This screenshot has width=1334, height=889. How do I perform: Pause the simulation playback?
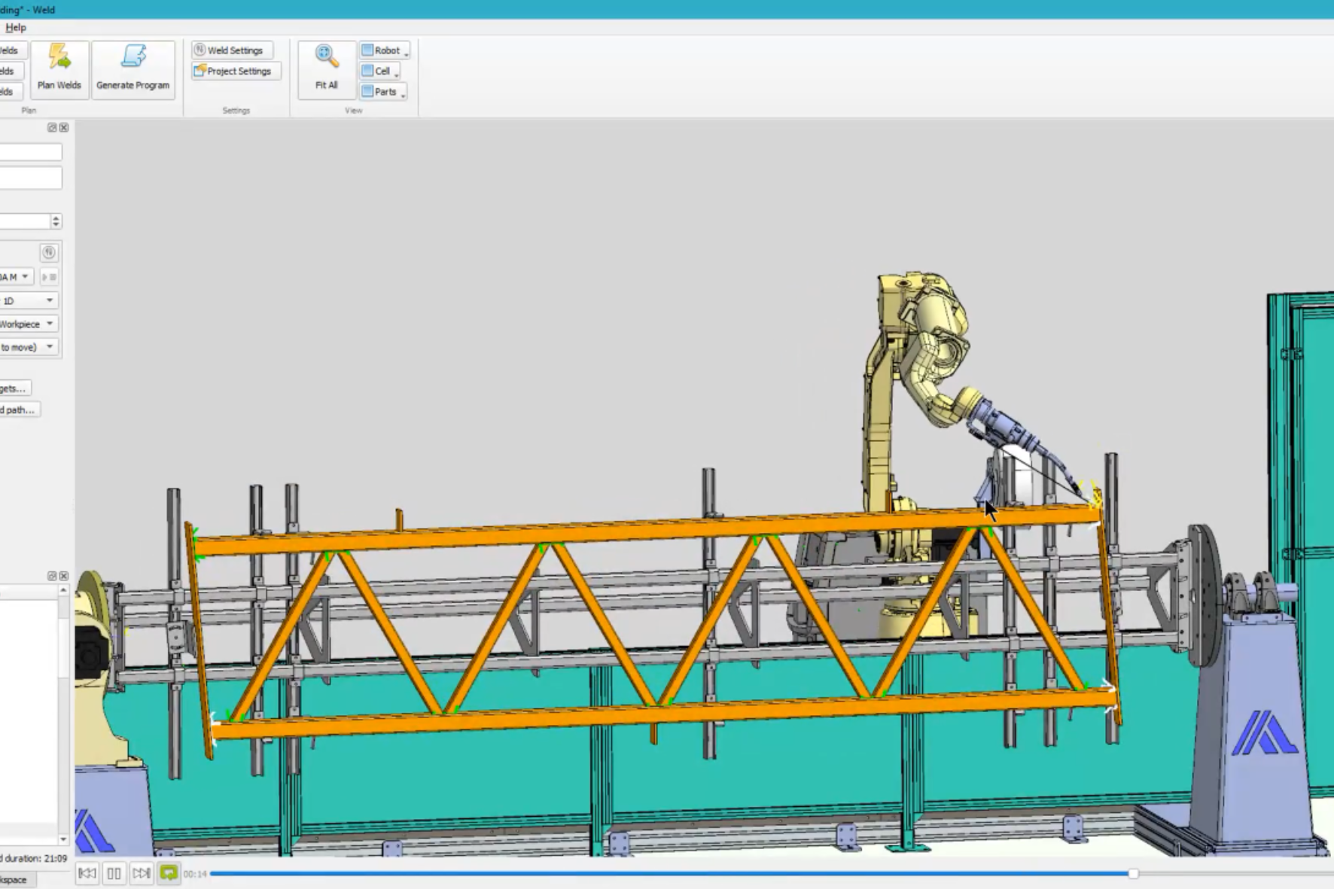point(114,873)
